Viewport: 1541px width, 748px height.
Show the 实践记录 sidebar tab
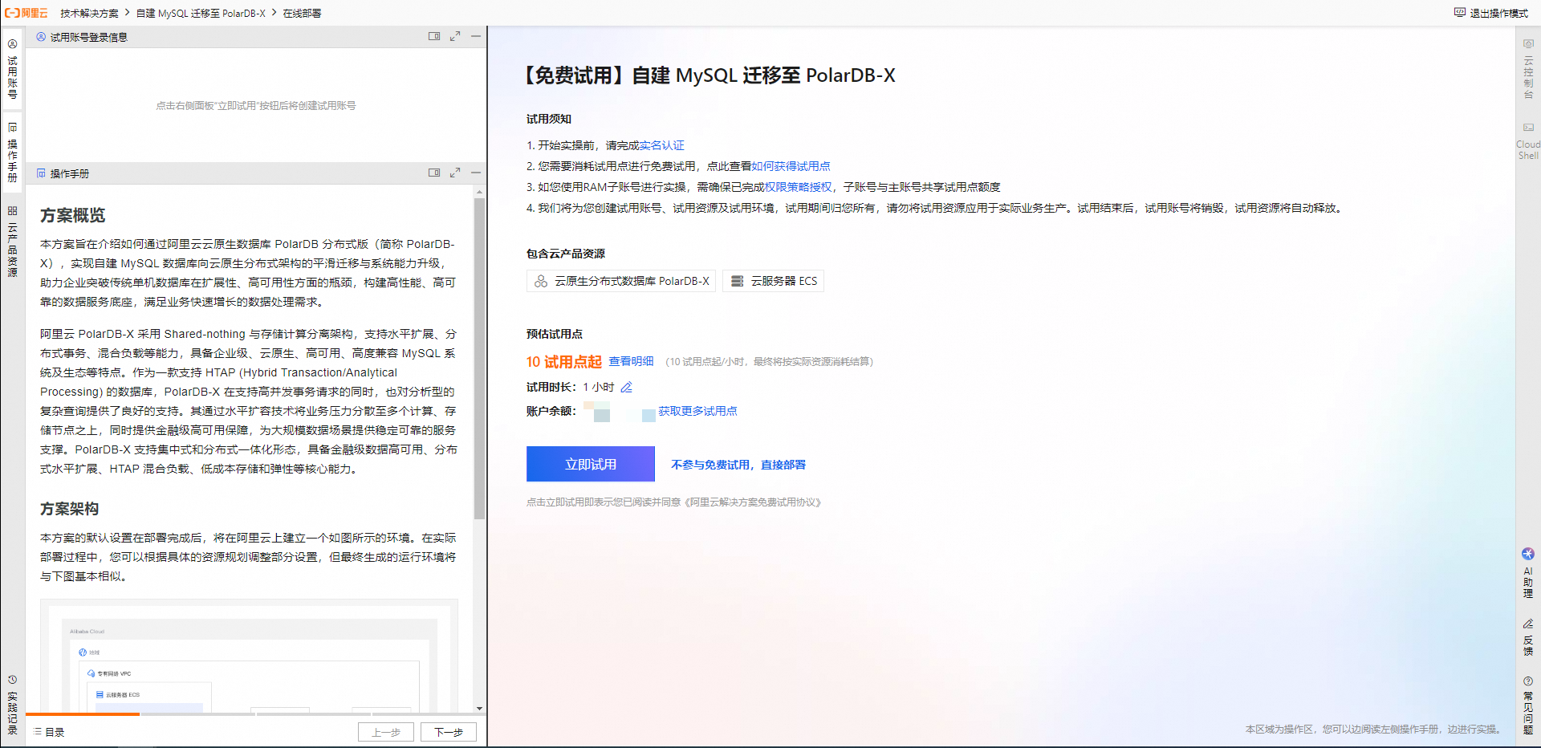pos(12,705)
